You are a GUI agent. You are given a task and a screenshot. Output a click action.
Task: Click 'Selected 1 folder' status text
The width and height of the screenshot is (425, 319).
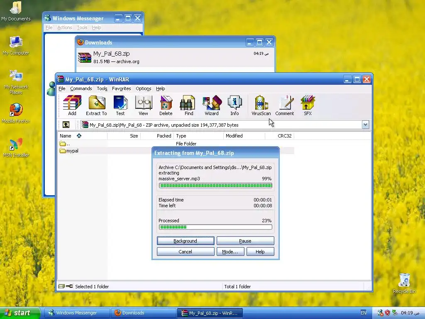92,287
